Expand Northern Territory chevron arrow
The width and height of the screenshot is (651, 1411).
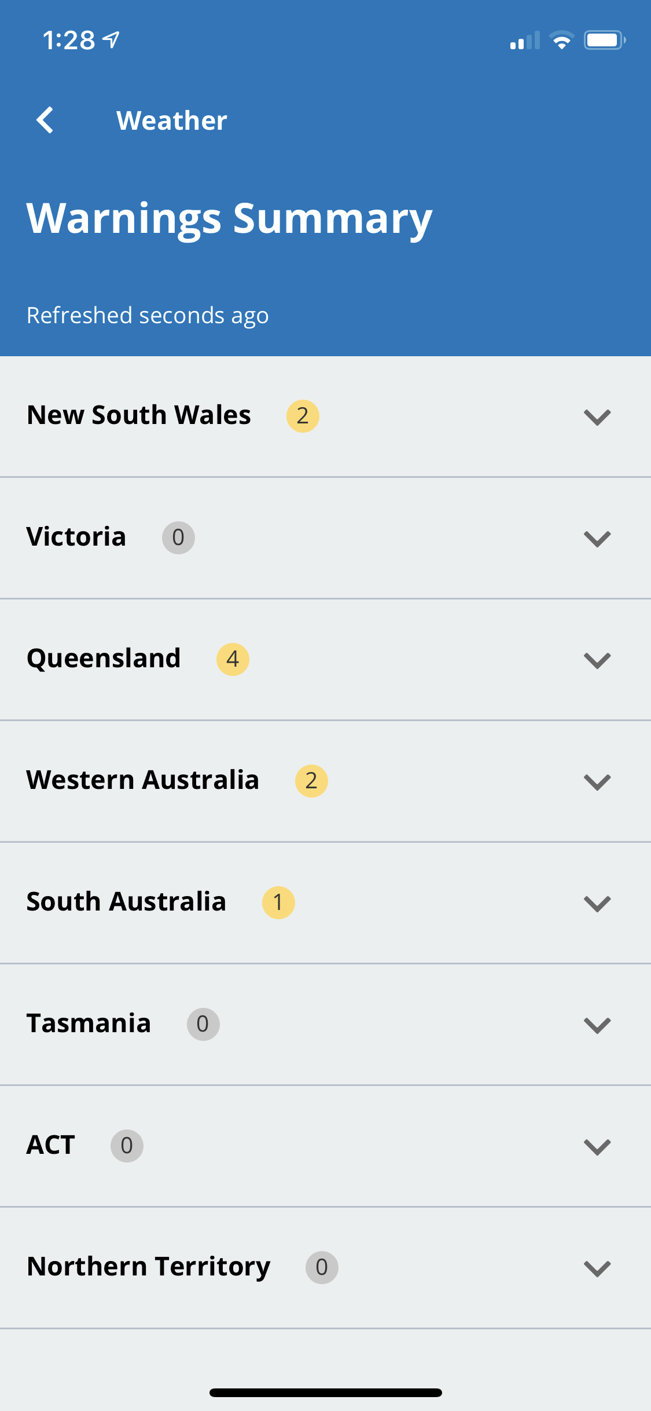tap(597, 1269)
